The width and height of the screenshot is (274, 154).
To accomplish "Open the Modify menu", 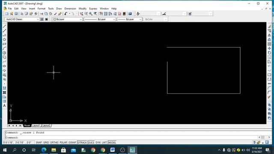I will [83, 9].
